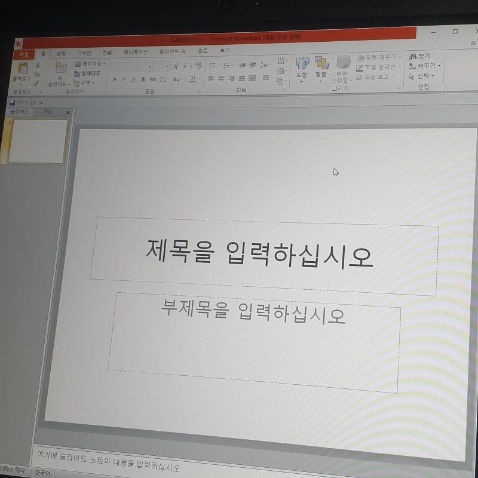Click the Format Painter brush icon
Screen dimensions: 478x478
pyautogui.click(x=36, y=83)
